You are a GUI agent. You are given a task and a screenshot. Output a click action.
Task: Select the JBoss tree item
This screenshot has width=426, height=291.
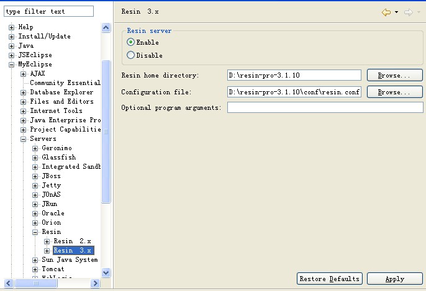(51, 176)
